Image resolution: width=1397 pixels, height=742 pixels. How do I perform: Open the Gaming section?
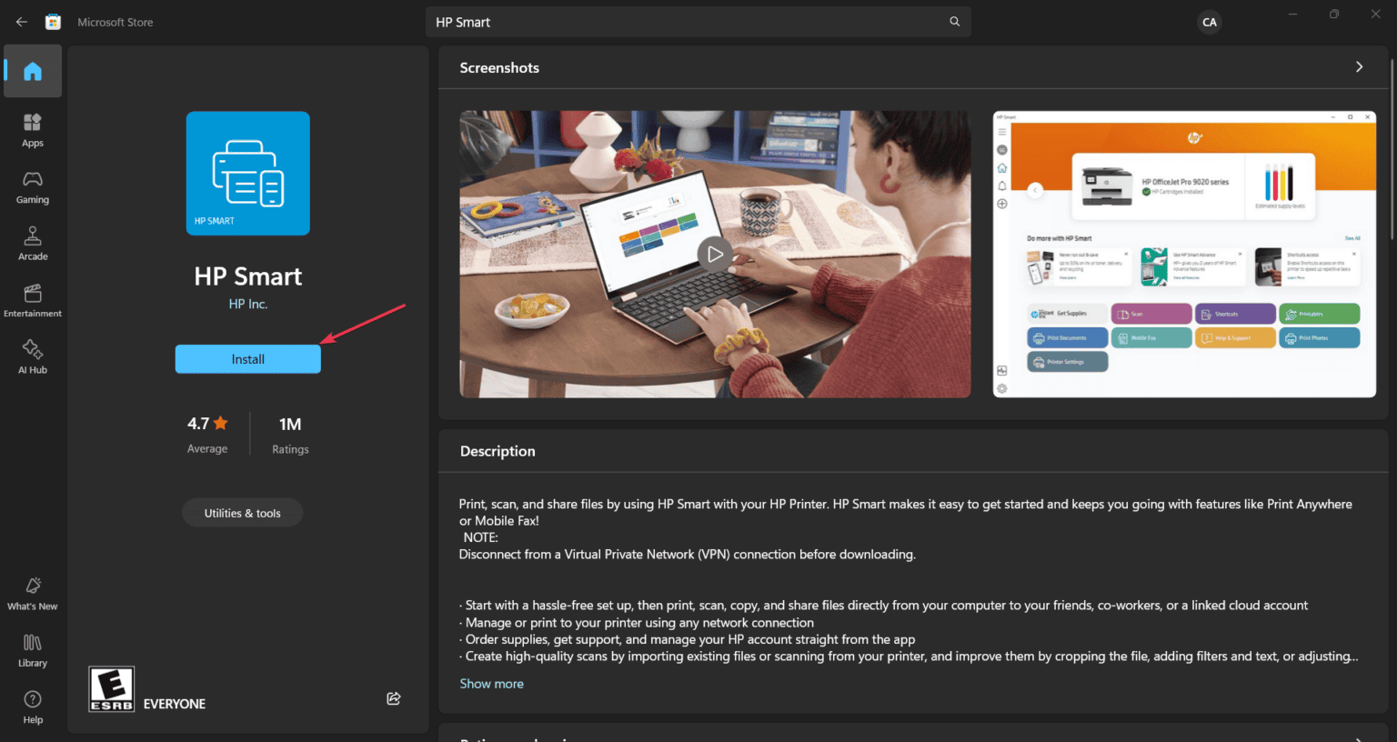pyautogui.click(x=33, y=187)
